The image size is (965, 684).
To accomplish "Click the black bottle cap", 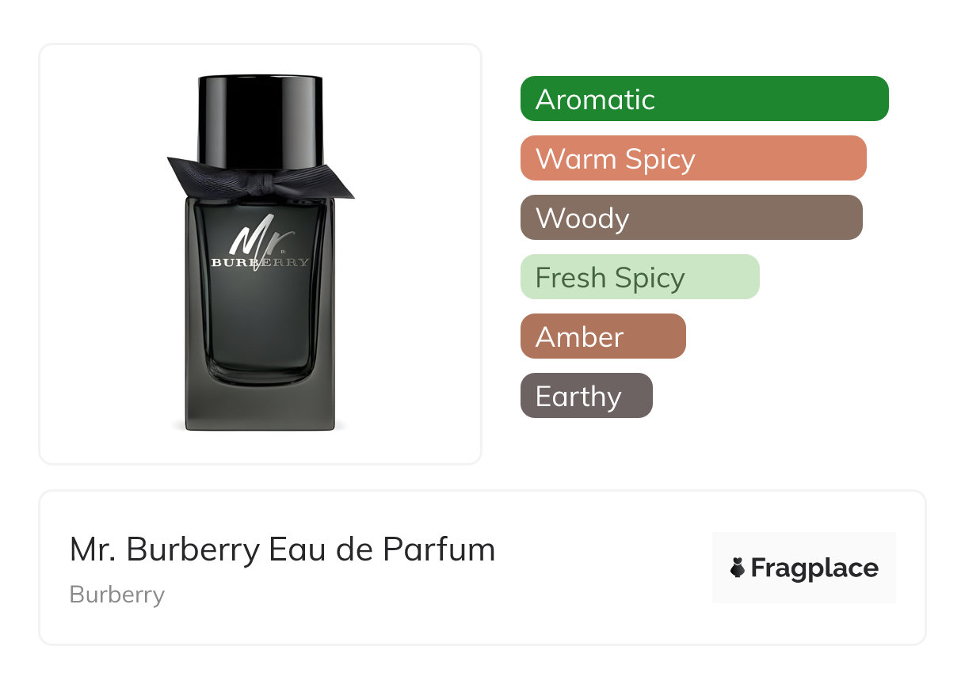I will click(260, 120).
